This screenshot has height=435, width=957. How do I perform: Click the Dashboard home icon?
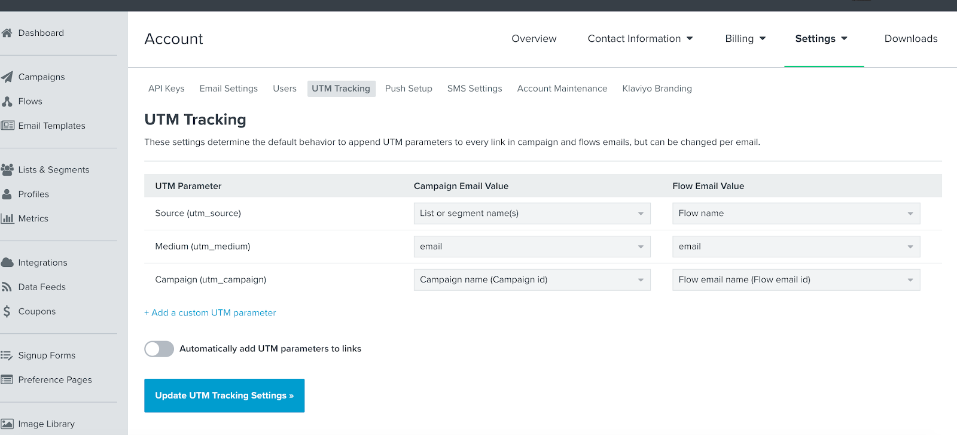click(x=7, y=33)
